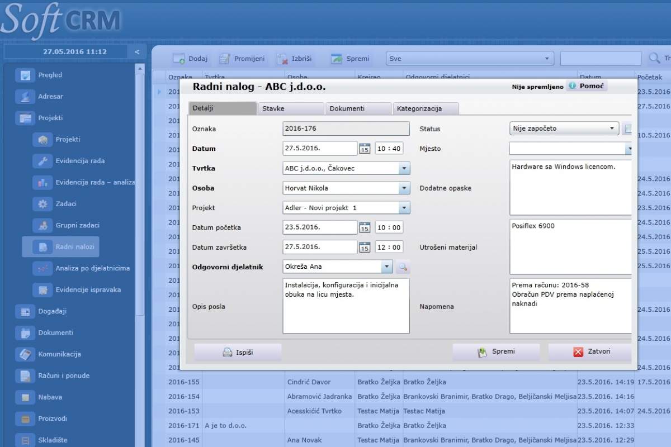Screen dimensions: 671x447
Task: Expand the Osoba dropdown
Action: click(x=404, y=188)
